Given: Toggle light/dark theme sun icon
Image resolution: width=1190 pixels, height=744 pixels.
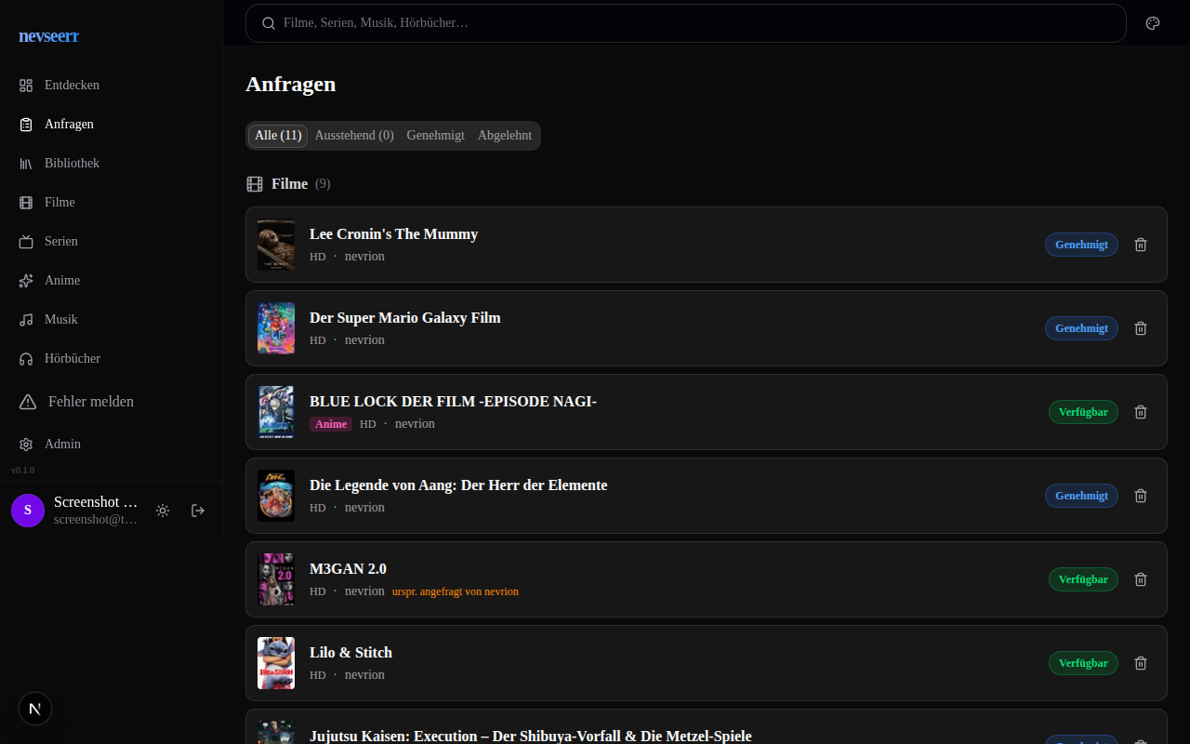Looking at the screenshot, I should [163, 511].
